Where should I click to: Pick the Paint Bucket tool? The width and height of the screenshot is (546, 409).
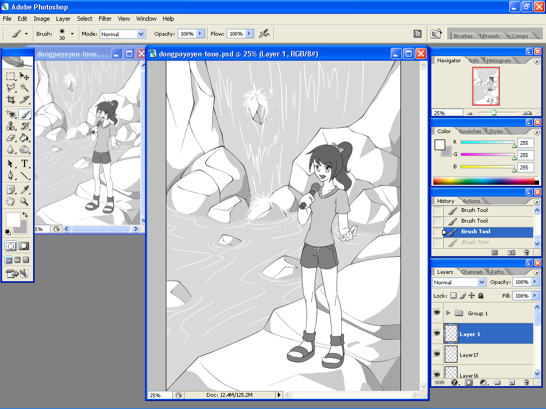coord(25,138)
